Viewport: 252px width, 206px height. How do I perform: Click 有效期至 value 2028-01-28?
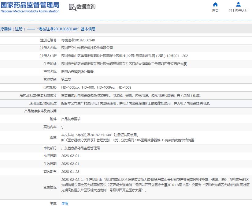(x=70, y=172)
